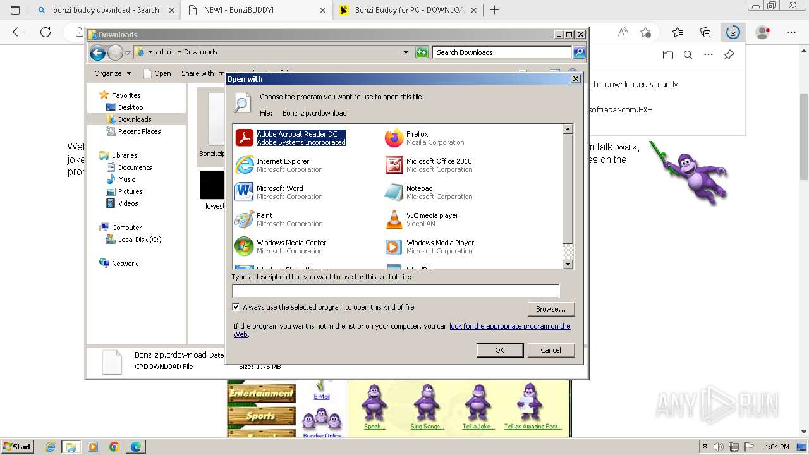Viewport: 809px width, 455px height.
Task: Click Explorer refresh button beside address bar
Action: click(x=422, y=52)
